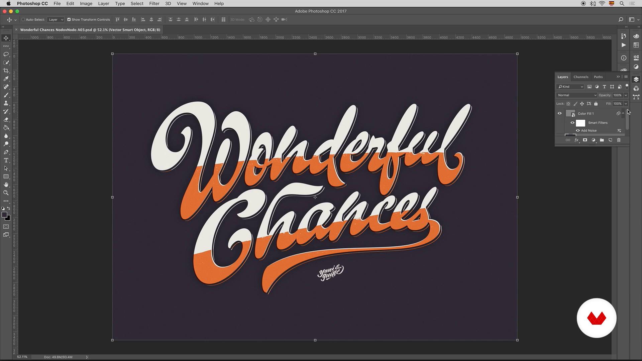Select the Path Selection tool
642x361 pixels.
(x=6, y=168)
